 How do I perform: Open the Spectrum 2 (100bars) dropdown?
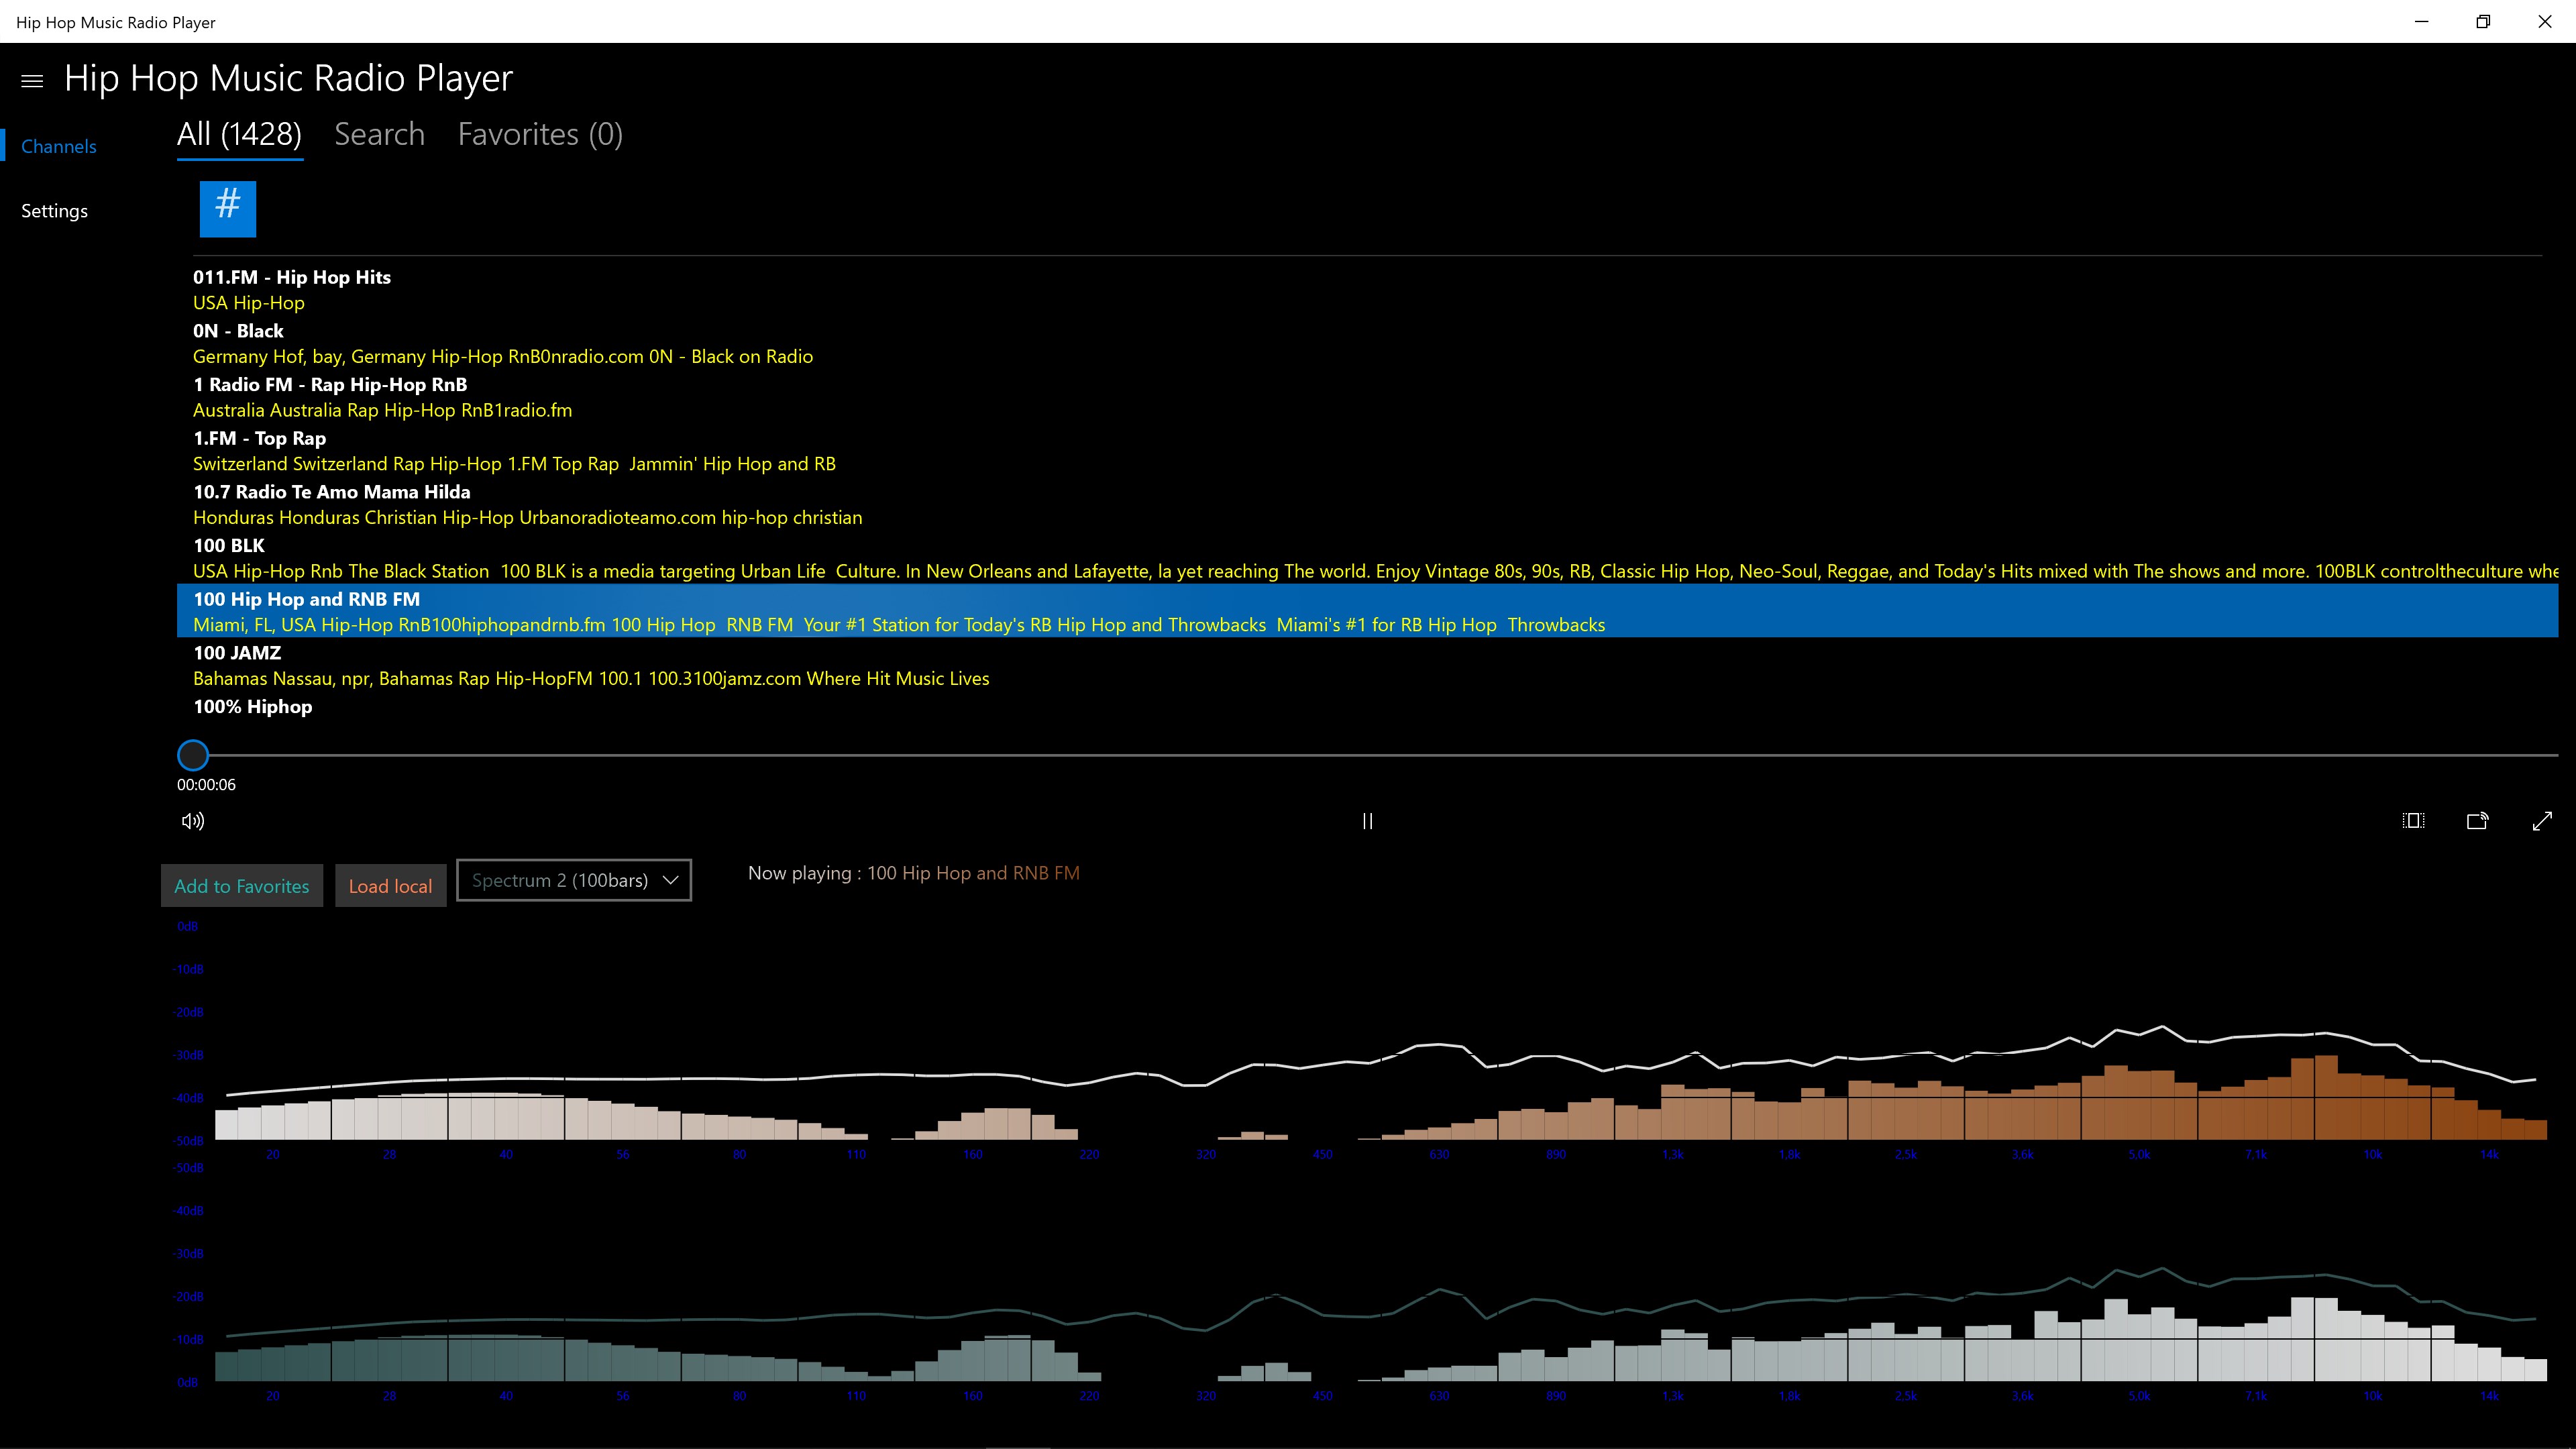(574, 880)
